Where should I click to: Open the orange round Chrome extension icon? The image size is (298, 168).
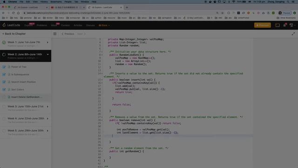[x=248, y=13]
